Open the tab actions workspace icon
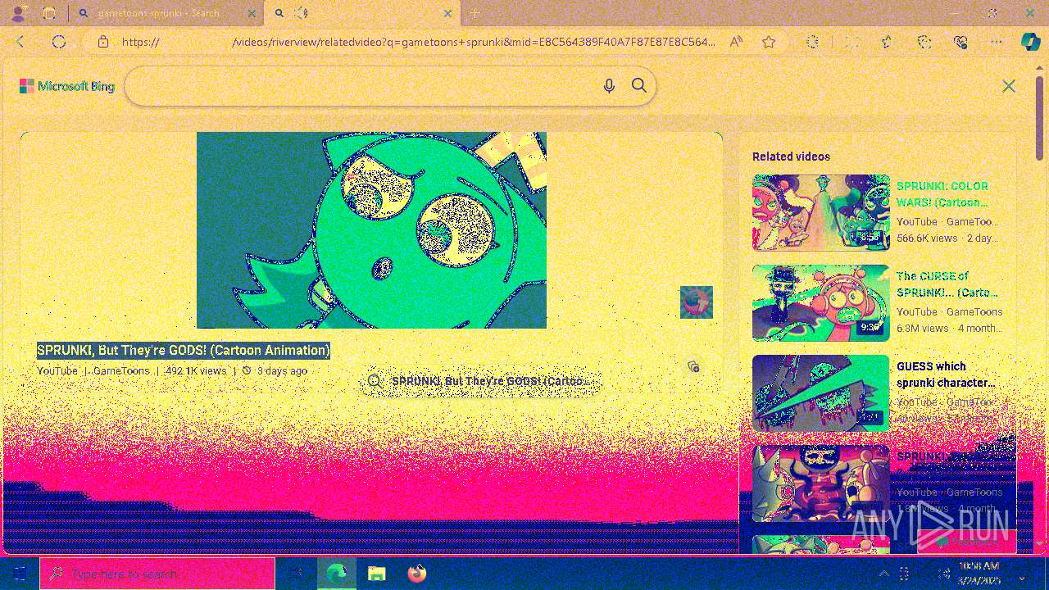The width and height of the screenshot is (1049, 590). (49, 13)
